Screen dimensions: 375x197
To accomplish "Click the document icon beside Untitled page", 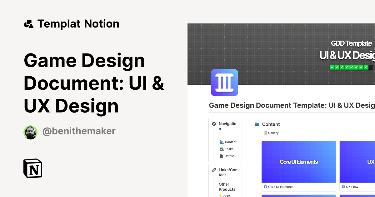I will pyautogui.click(x=221, y=156).
